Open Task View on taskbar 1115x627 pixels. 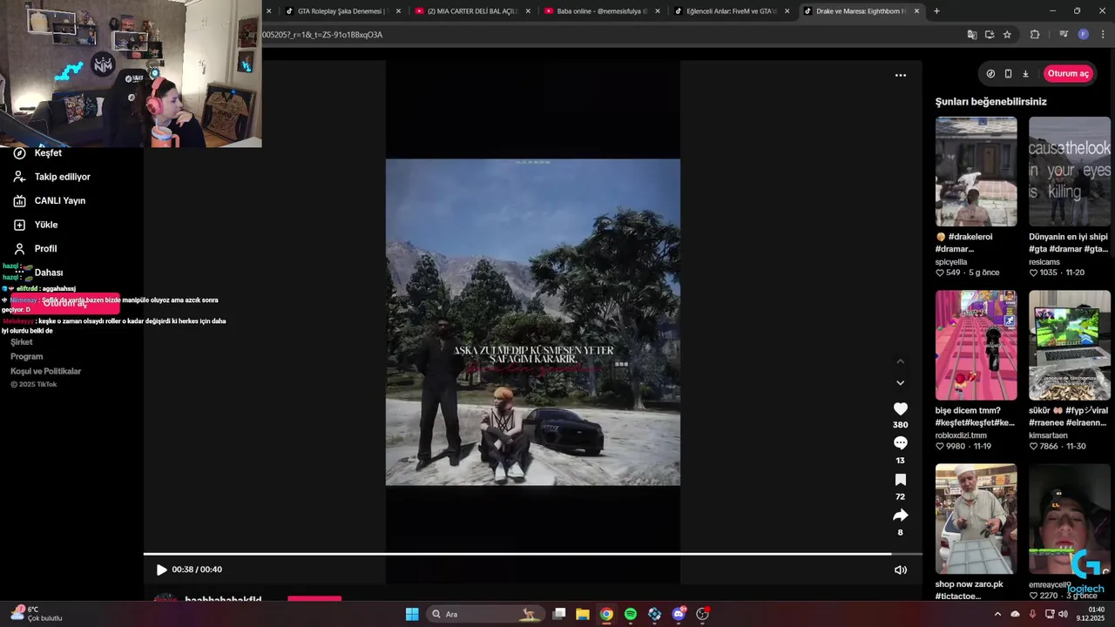point(559,614)
